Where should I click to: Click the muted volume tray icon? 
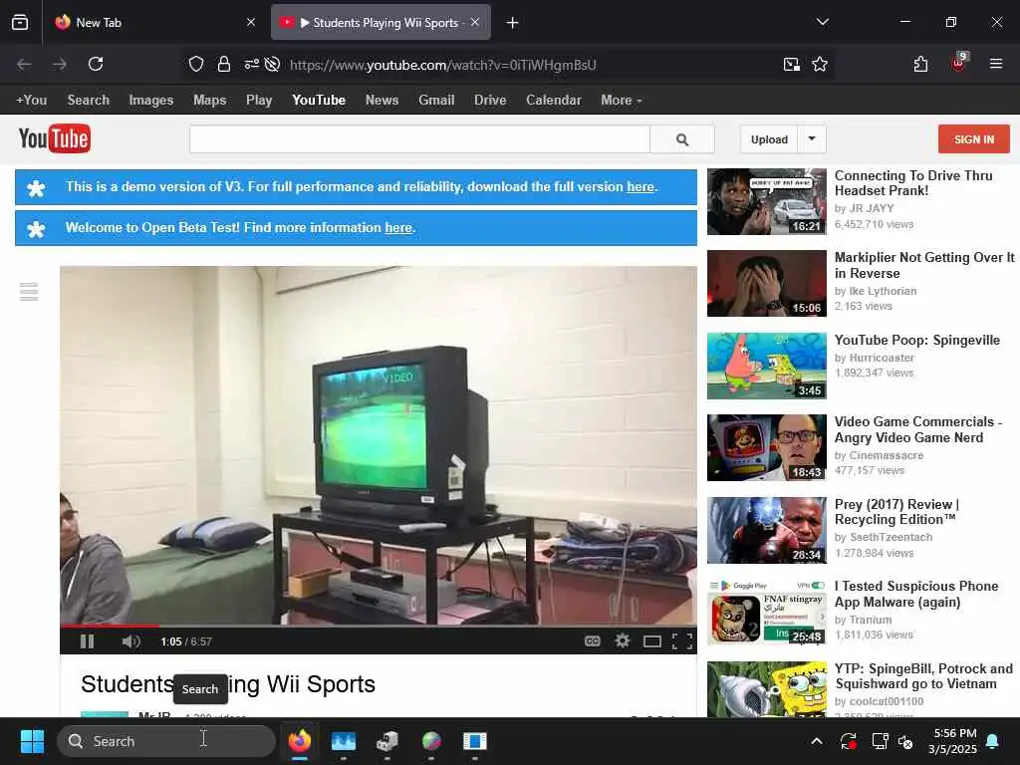pos(905,741)
